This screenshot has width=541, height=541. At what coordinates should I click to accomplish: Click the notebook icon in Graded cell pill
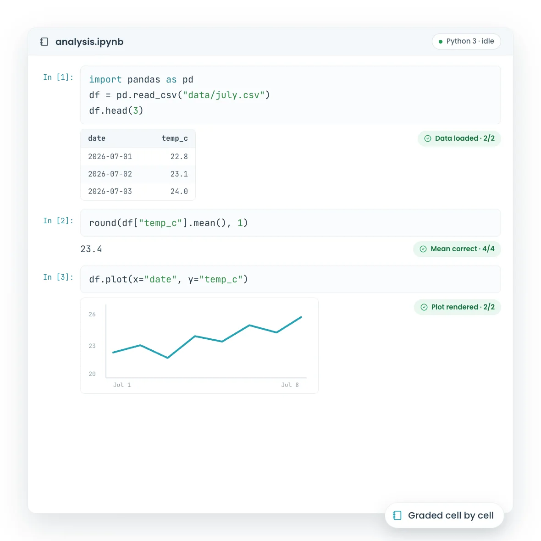click(x=397, y=515)
